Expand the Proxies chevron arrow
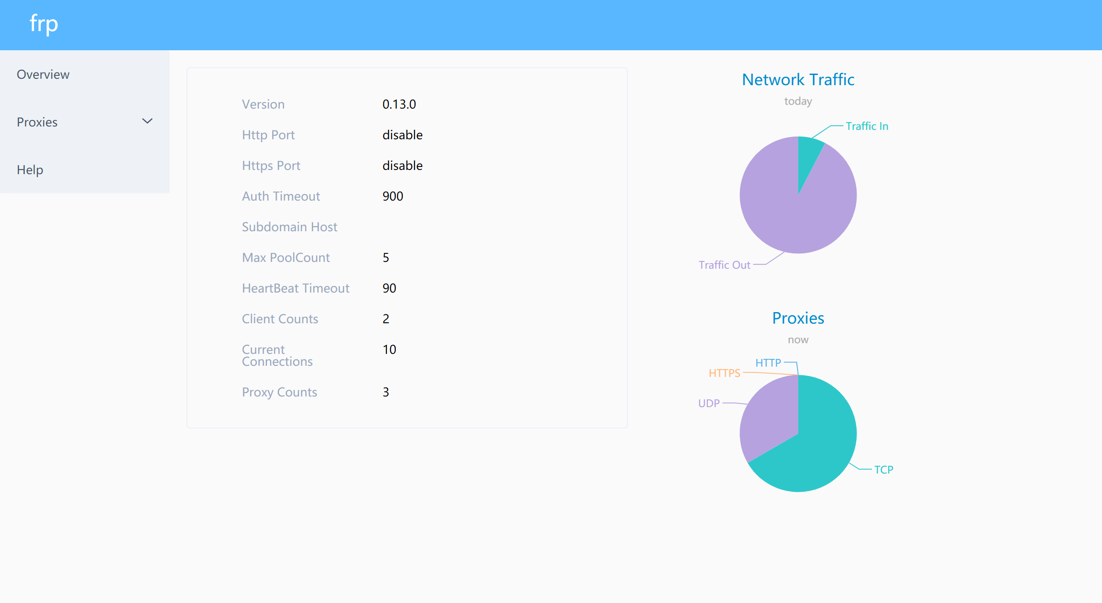Screen dimensions: 1102x603 147,121
